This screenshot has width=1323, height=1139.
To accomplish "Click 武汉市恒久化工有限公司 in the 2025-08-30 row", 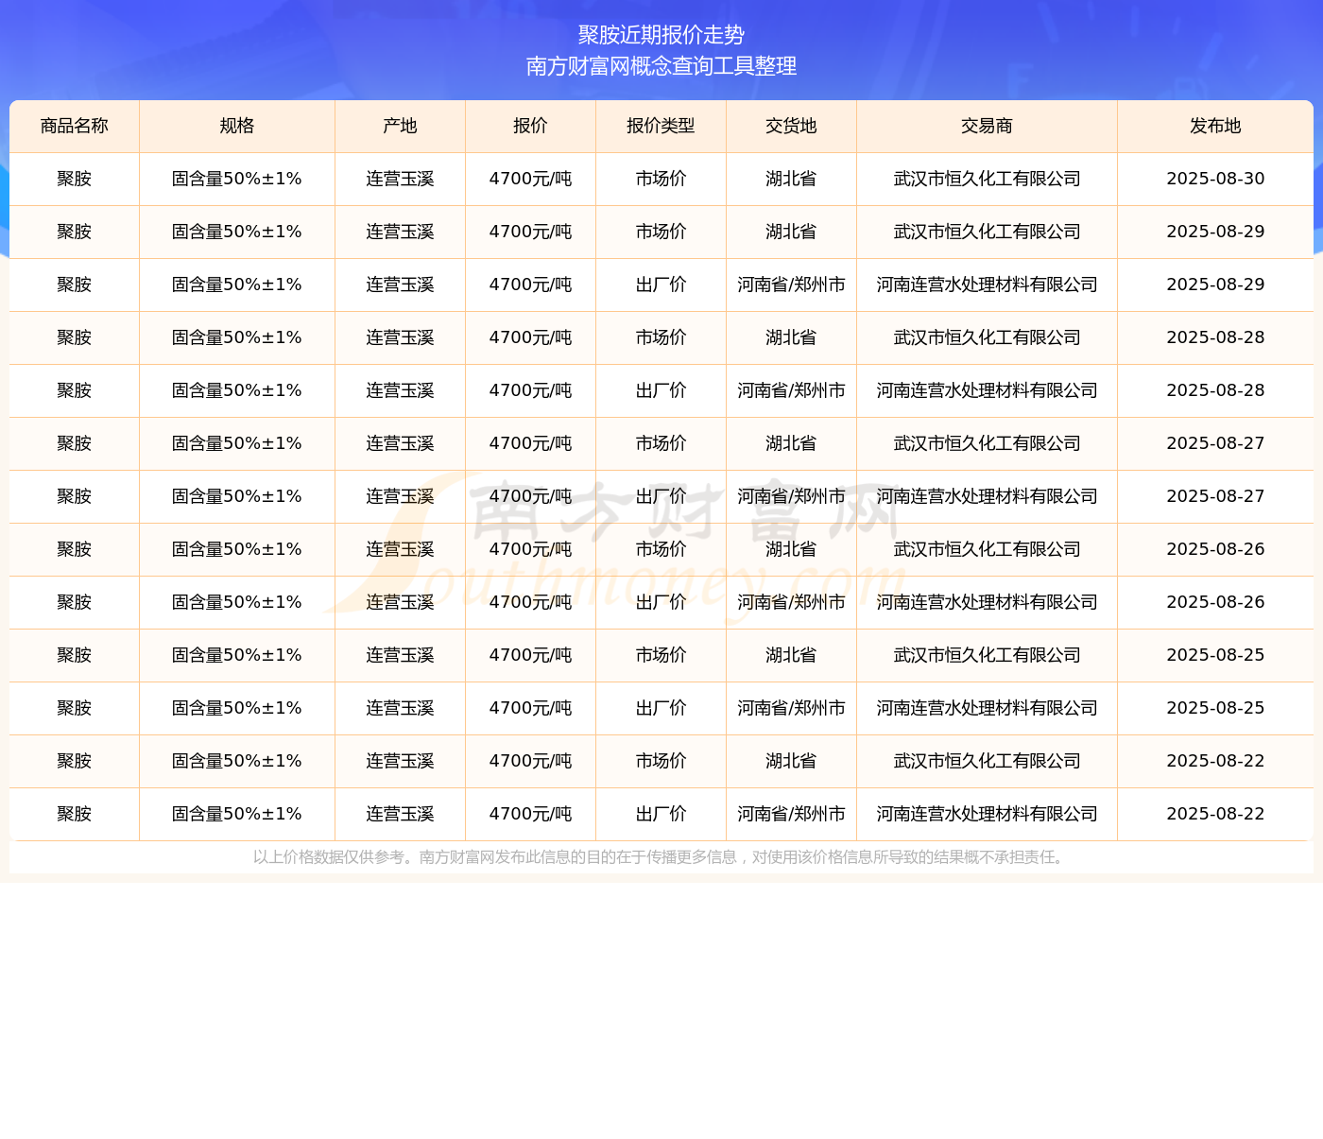I will 987,179.
